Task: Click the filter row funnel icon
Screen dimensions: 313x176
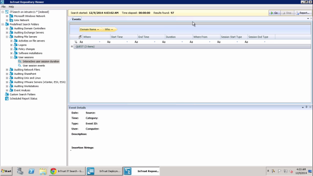Action: point(76,42)
